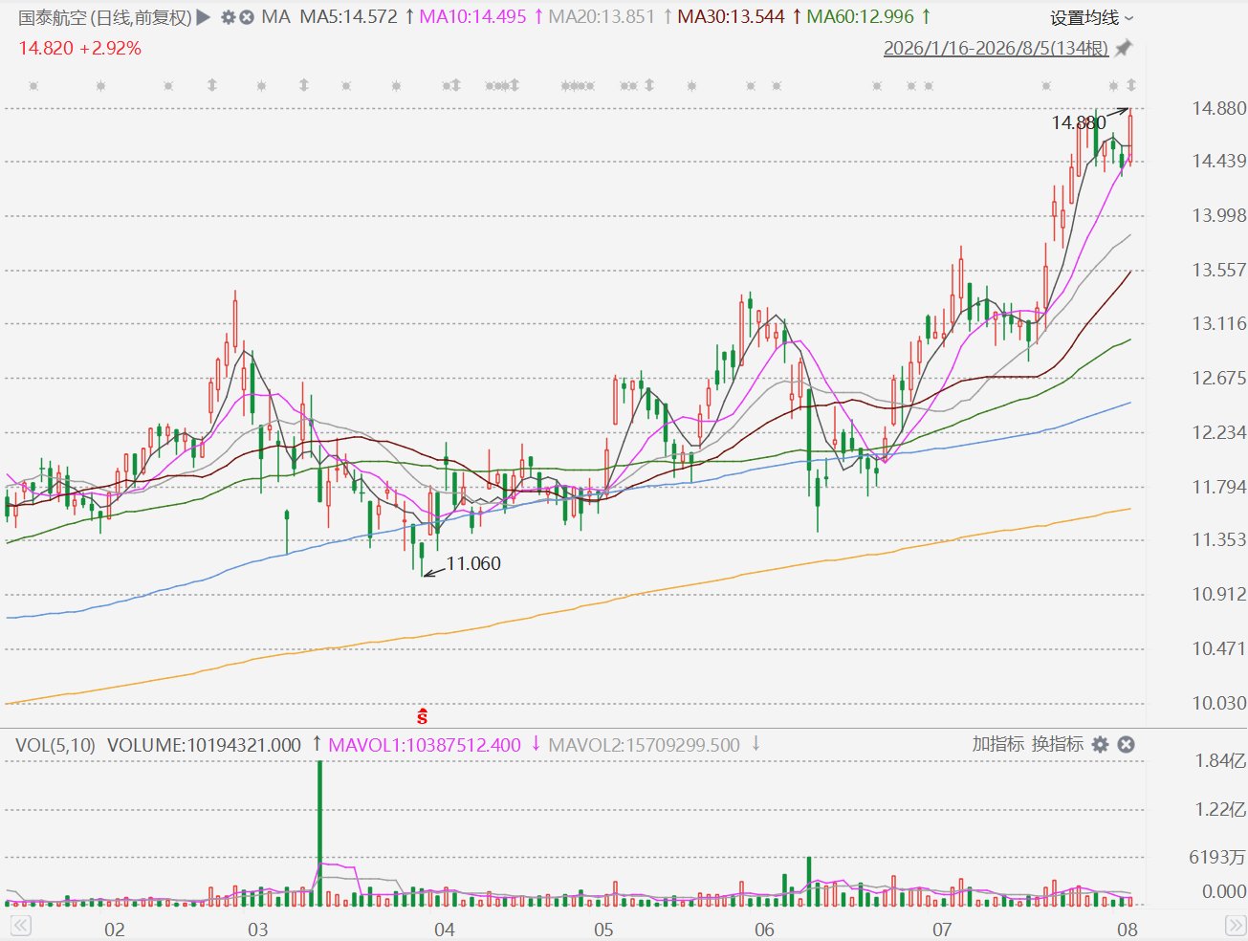Screen dimensions: 1248x941
Task: Open the 2026/1/16-2026/8/5 date range link
Action: coord(996,48)
